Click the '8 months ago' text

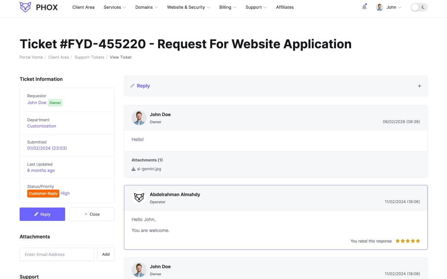41,170
